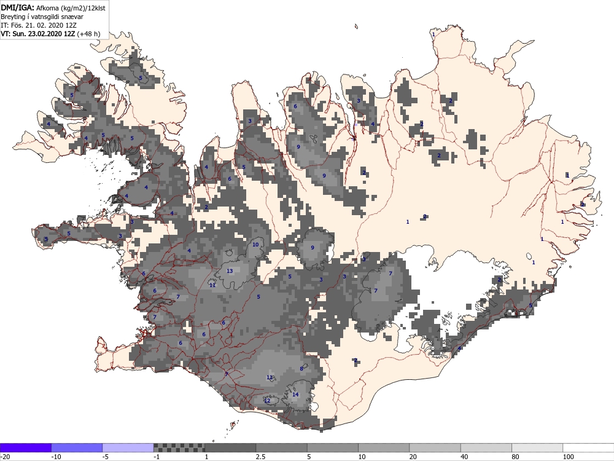Click the dark violet swatch between -20 and -10
Viewport: 614px width, 461px height.
click(x=25, y=447)
